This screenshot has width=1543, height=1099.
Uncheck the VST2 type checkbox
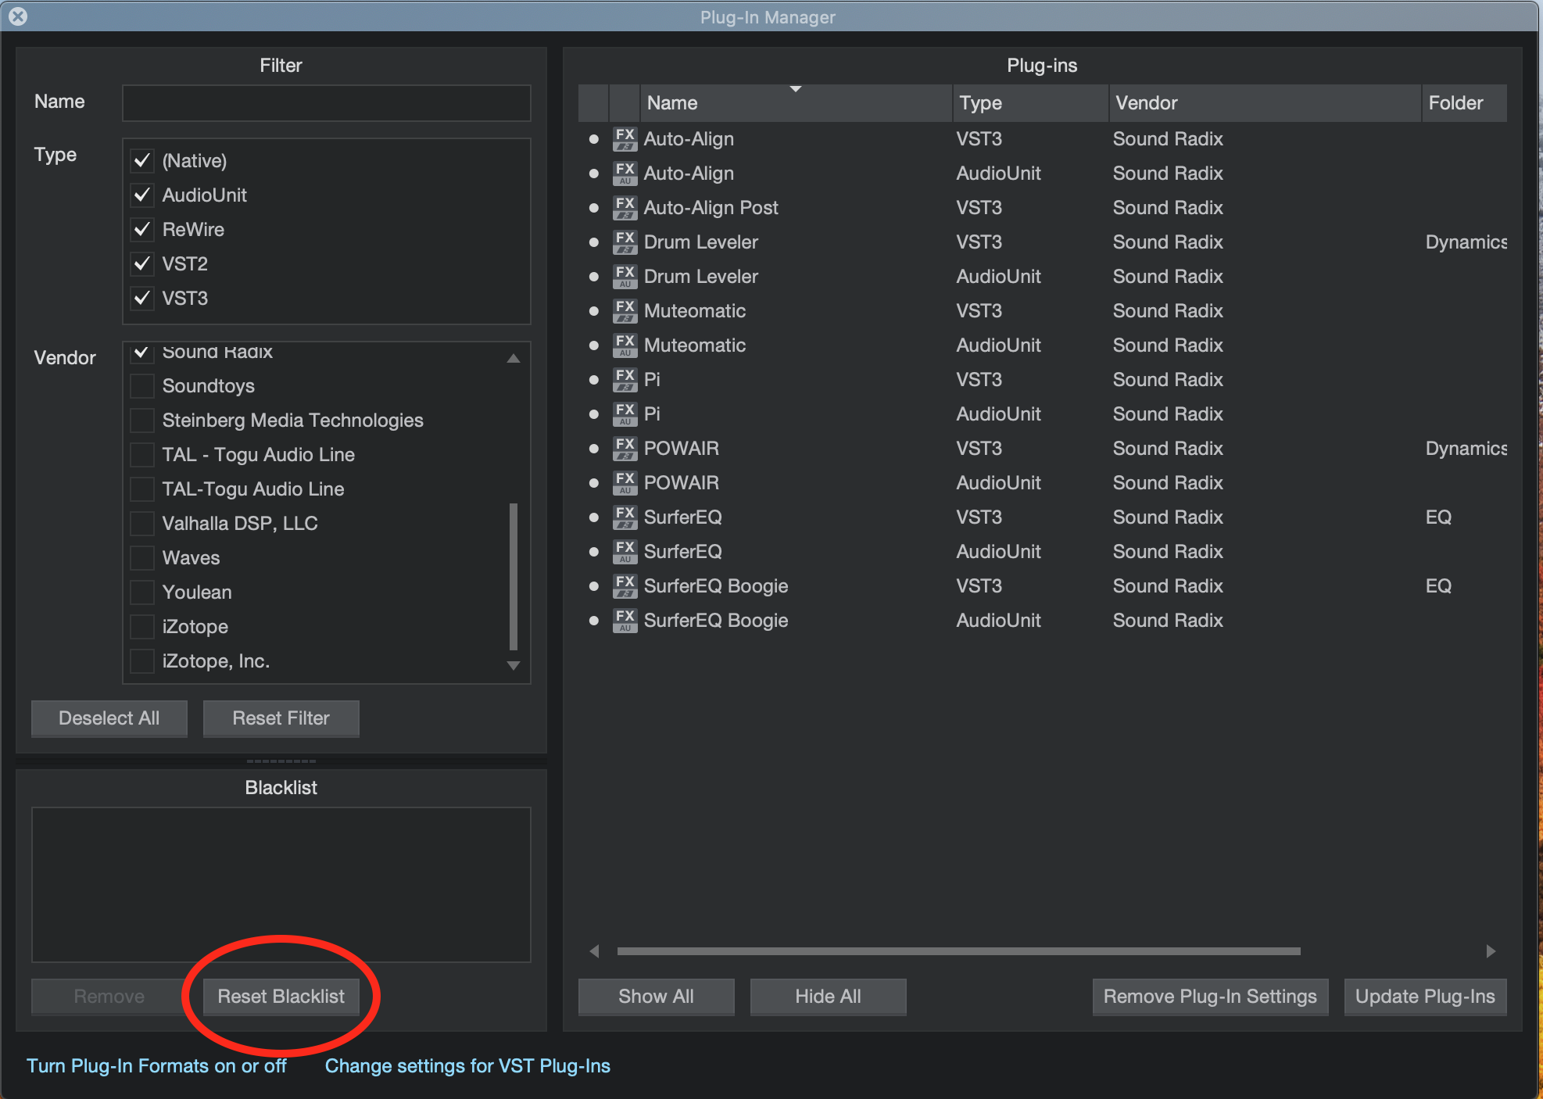point(141,264)
